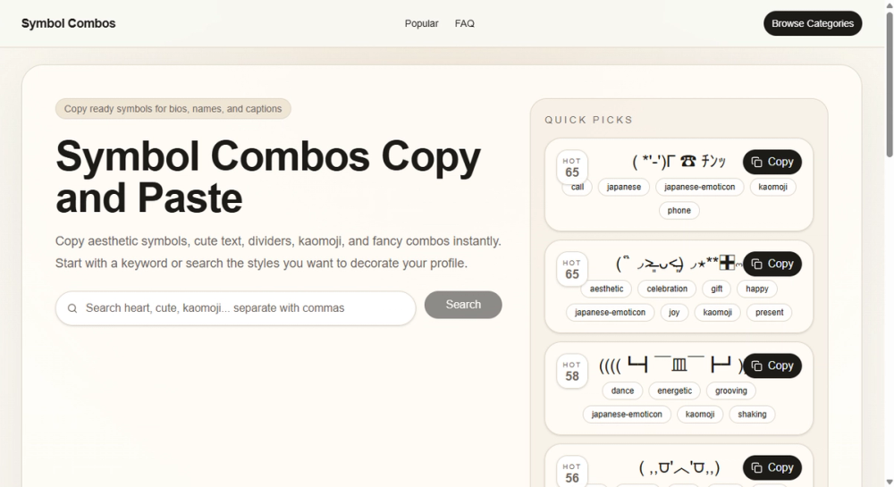Open the FAQ navigation link
Screen dimensions: 894x487
(x=465, y=23)
